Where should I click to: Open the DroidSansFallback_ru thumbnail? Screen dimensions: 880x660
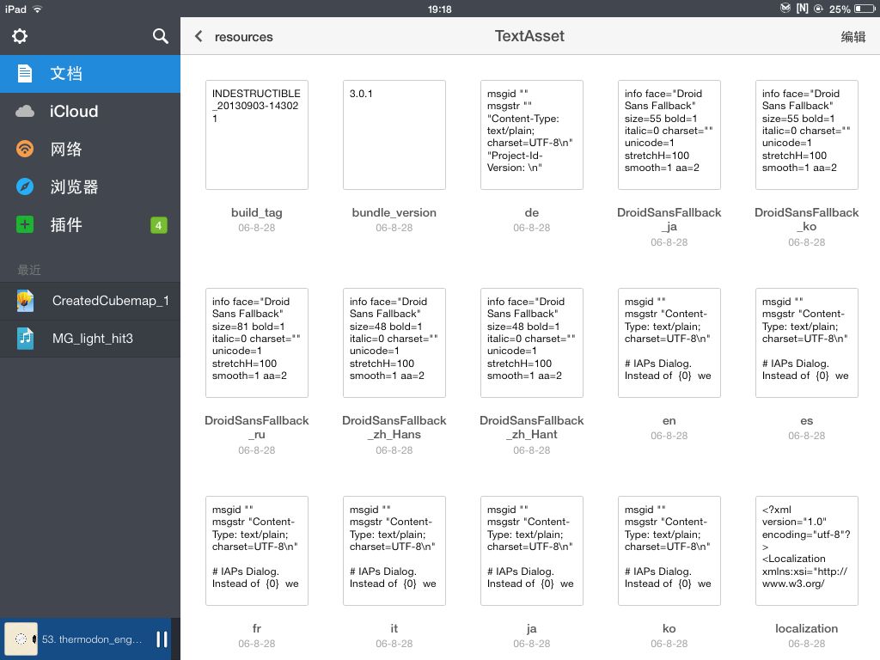256,343
